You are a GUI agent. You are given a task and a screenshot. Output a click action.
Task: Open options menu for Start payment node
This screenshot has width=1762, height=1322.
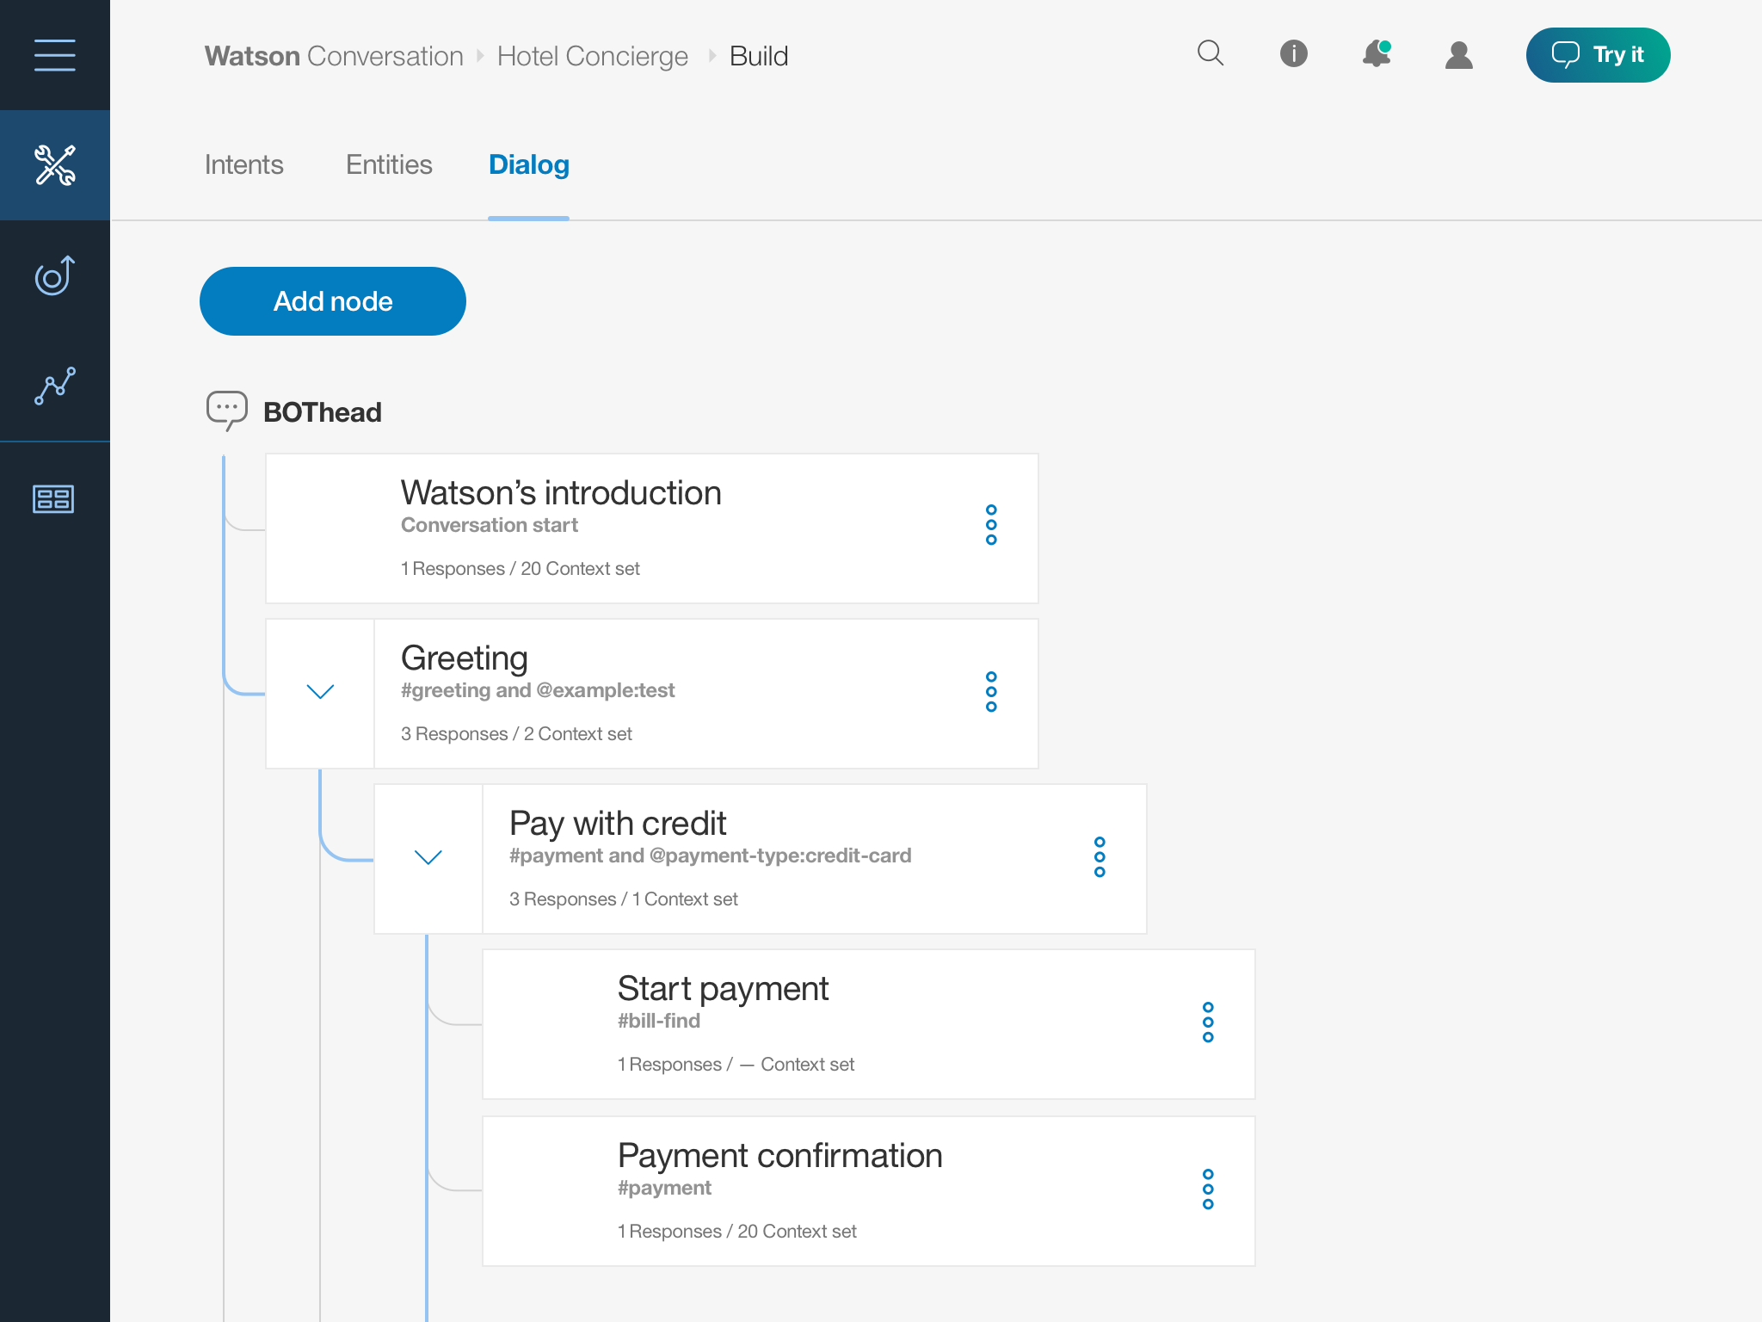(x=1208, y=1022)
